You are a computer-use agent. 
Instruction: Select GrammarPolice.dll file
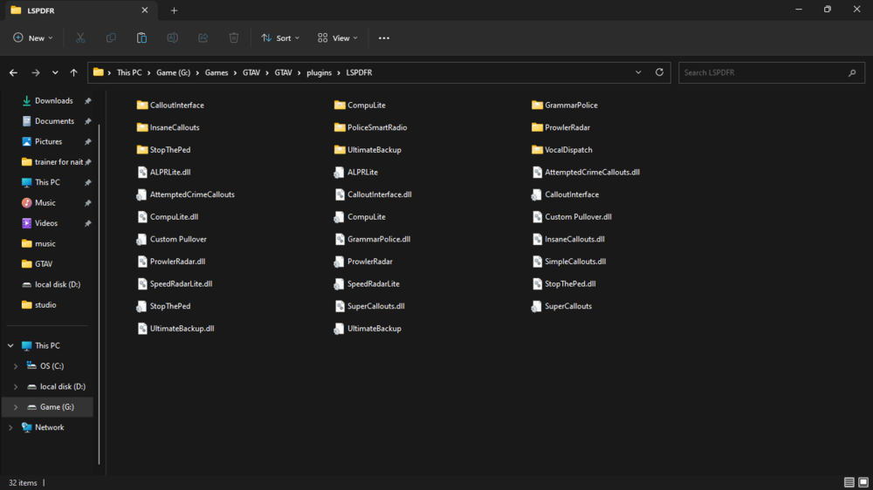(373, 239)
